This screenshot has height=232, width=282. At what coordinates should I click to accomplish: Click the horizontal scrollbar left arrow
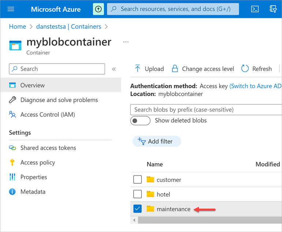134,220
